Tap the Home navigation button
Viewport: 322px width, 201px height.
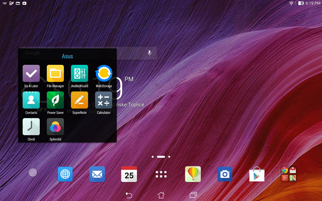pyautogui.click(x=161, y=195)
